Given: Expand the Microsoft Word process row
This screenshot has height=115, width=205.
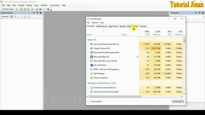Looking at the screenshot, I should coord(88,65).
